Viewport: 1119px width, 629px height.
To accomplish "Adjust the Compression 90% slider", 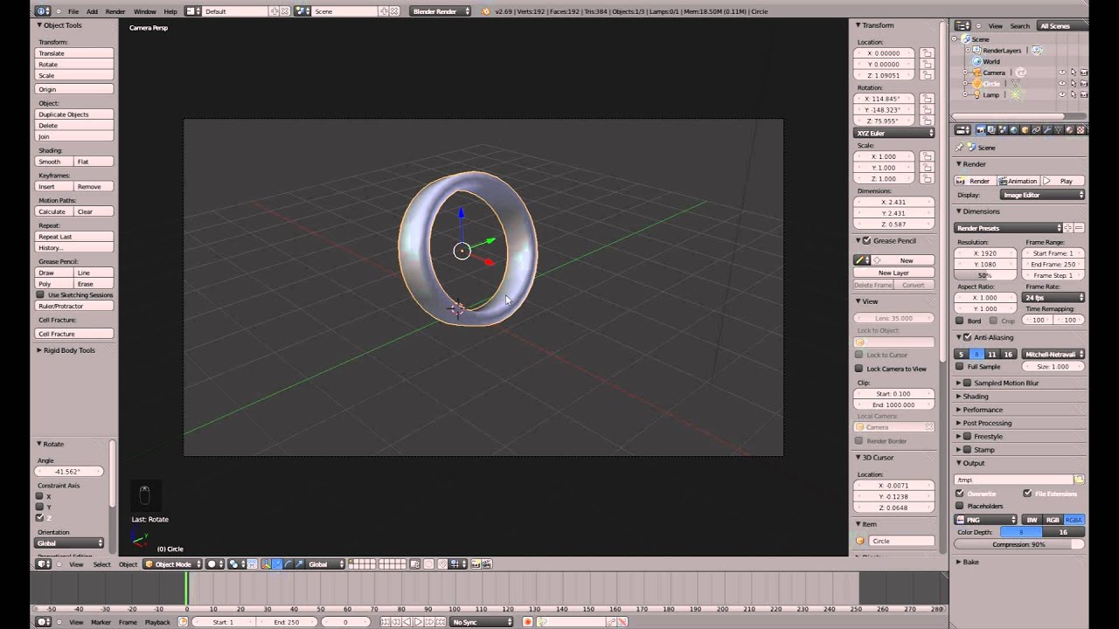I will coord(1019,544).
